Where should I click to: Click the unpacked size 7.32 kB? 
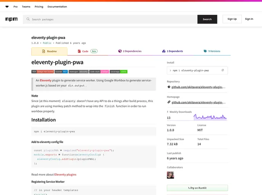click(x=172, y=144)
